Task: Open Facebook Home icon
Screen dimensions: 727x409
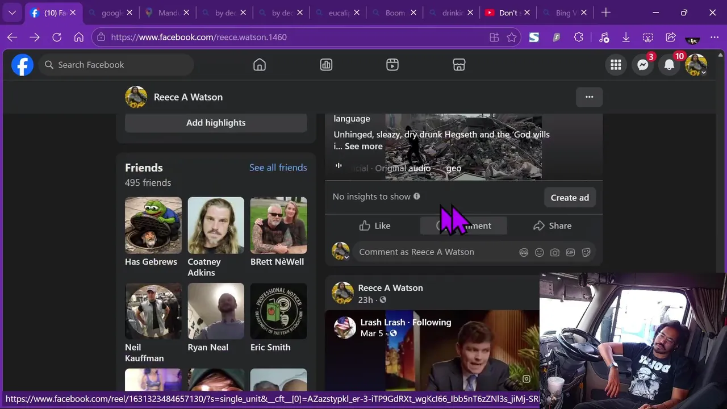Action: [x=260, y=65]
